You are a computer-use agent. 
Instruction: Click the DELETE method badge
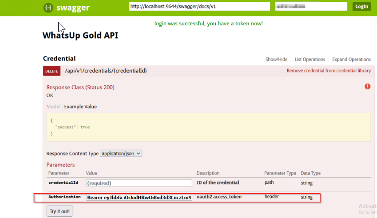[52, 71]
